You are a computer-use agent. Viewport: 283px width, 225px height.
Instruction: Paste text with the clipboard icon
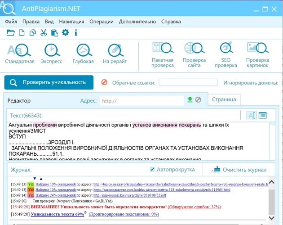[x=54, y=33]
